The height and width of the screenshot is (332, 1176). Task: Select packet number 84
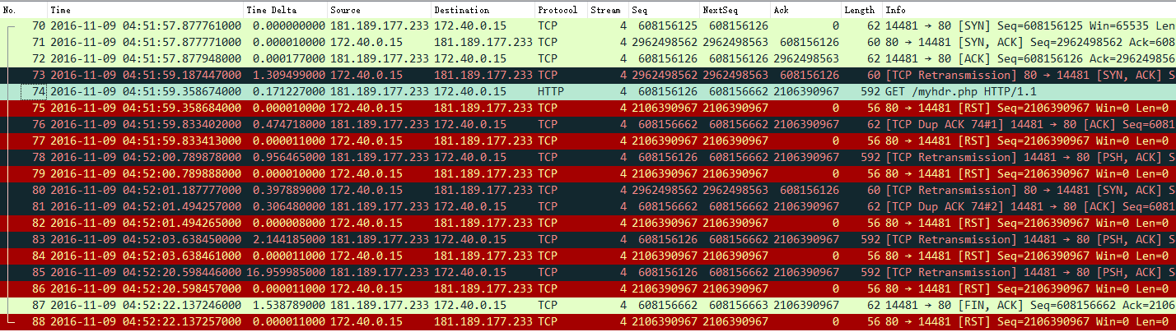588,256
